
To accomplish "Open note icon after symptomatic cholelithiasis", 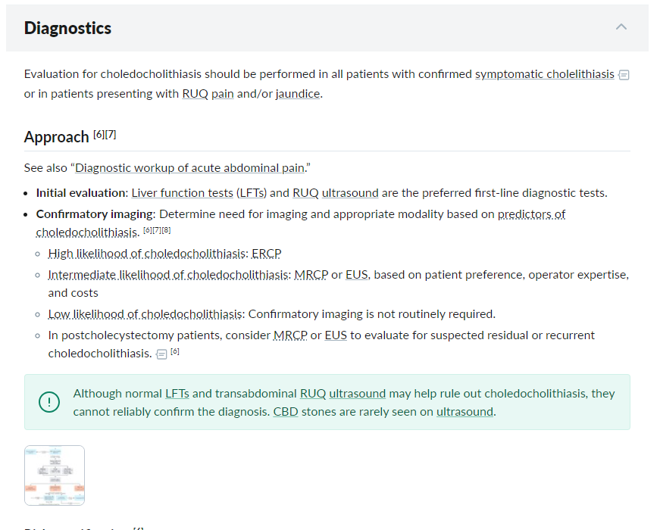I will [624, 75].
